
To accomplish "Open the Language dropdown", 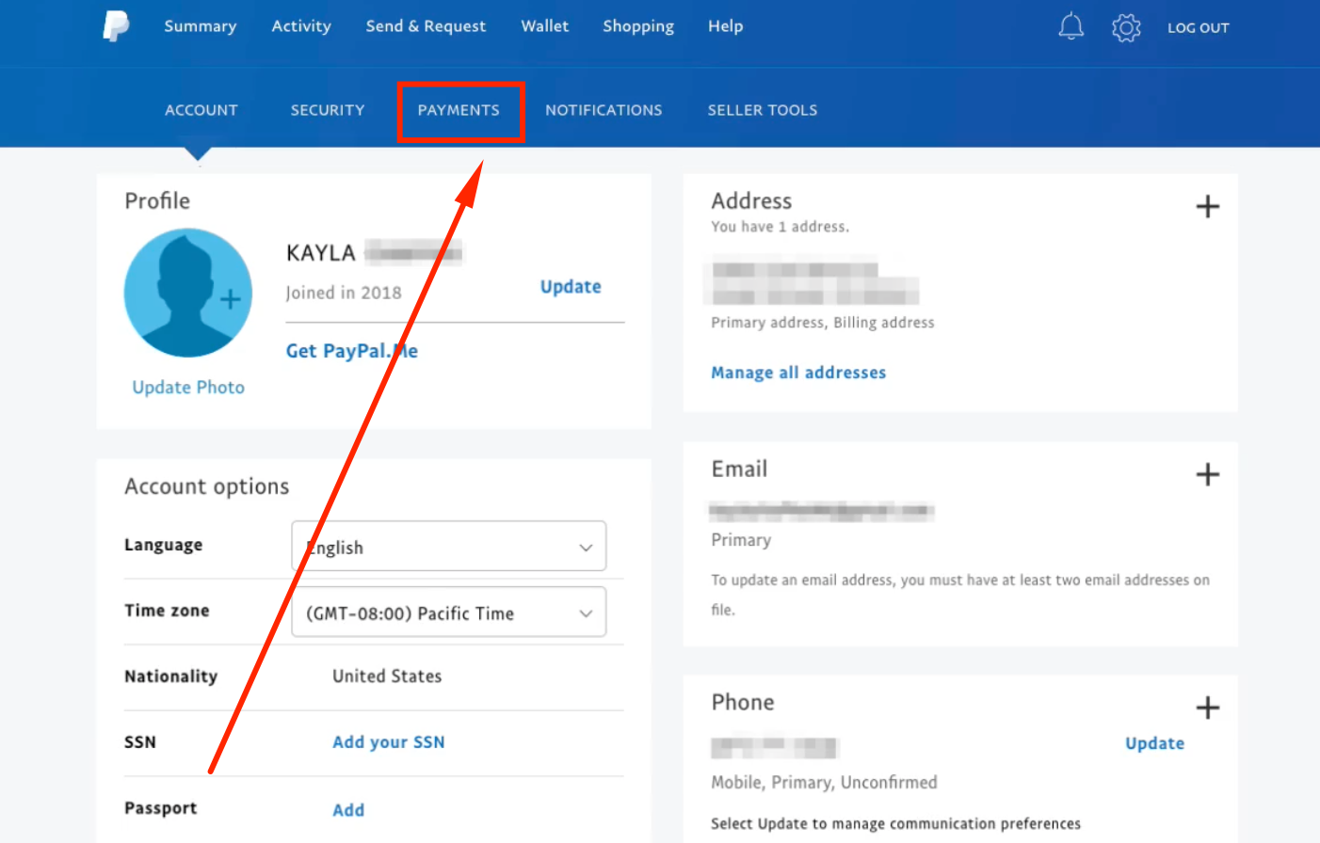I will click(449, 546).
